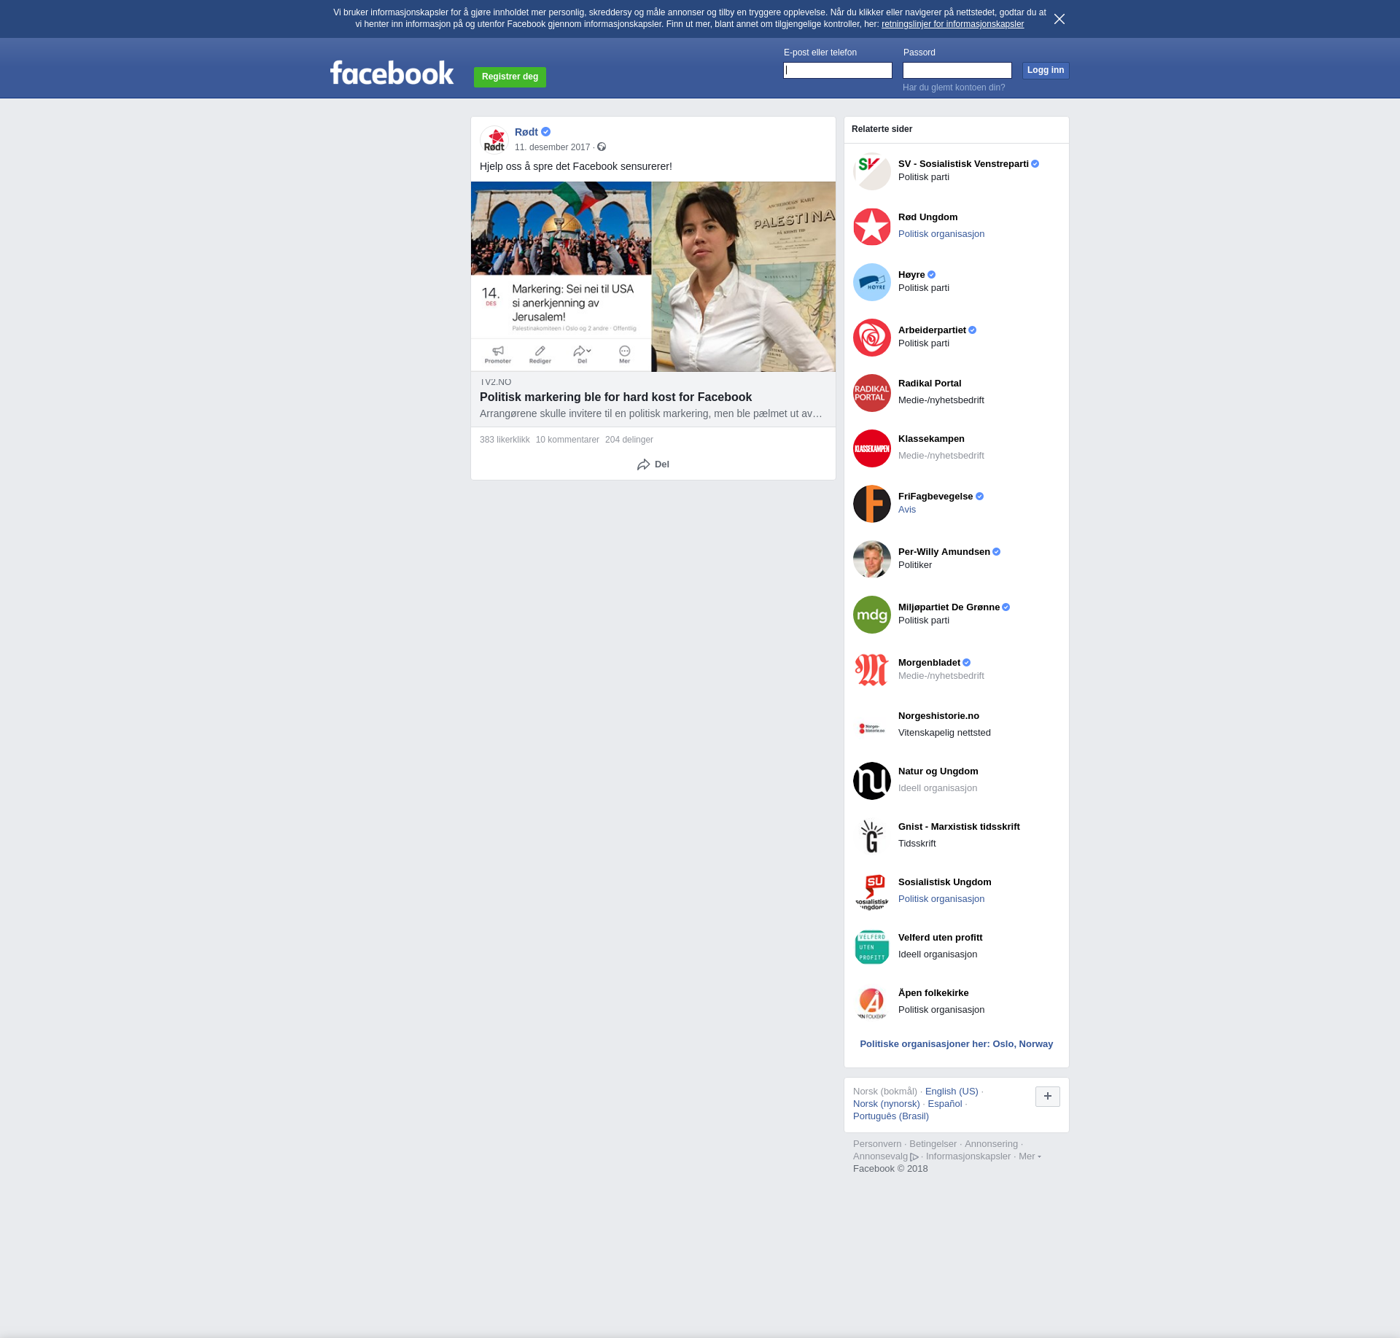Open SV - Sosialistisk Venstreparti logo
This screenshot has width=1400, height=1338.
point(872,171)
